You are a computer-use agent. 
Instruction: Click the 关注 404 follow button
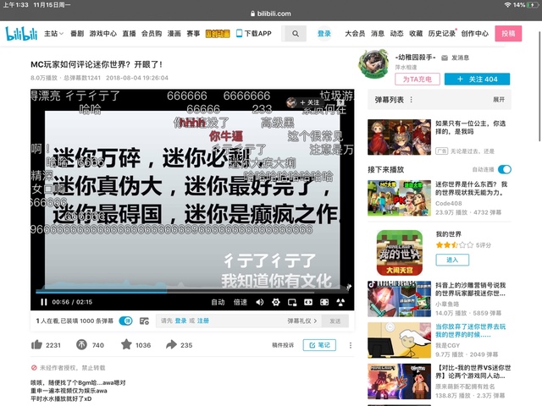(478, 79)
